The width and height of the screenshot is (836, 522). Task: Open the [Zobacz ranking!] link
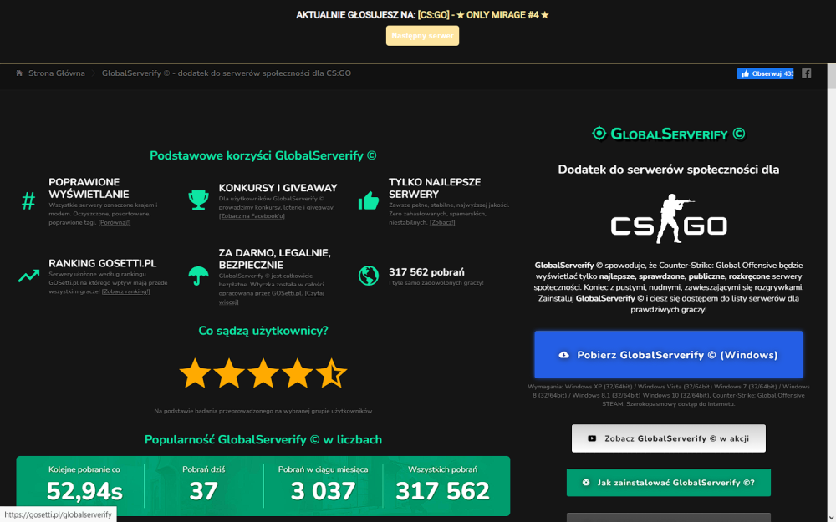pyautogui.click(x=126, y=291)
